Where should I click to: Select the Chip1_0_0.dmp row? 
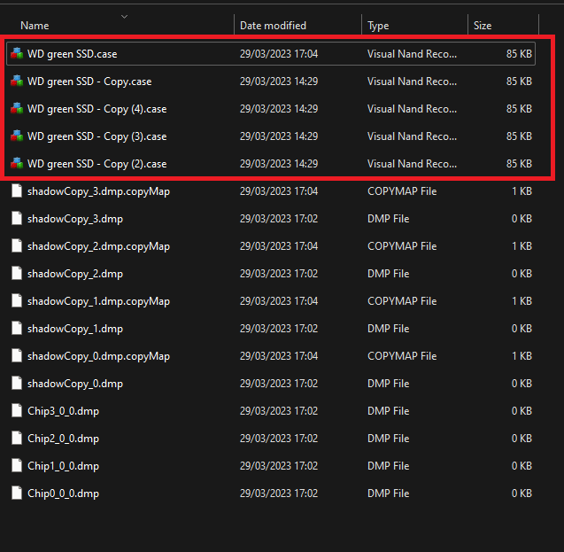coord(271,466)
